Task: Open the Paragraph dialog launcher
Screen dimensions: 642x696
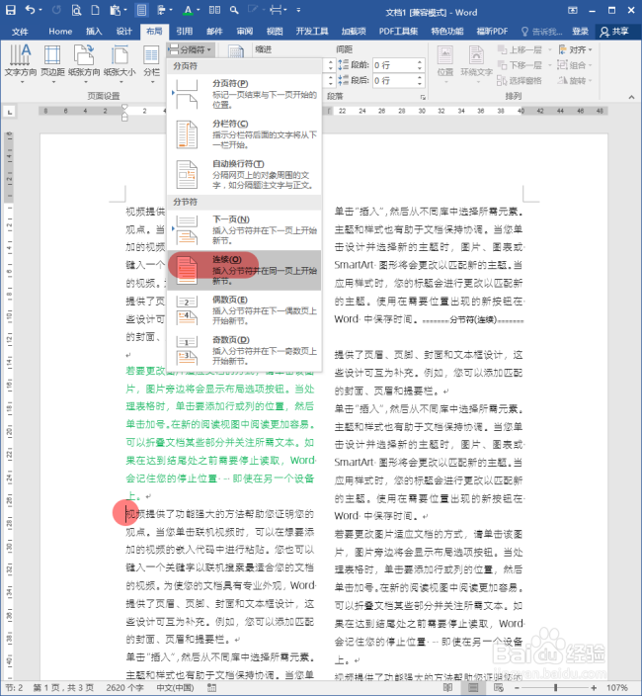Action: [423, 97]
